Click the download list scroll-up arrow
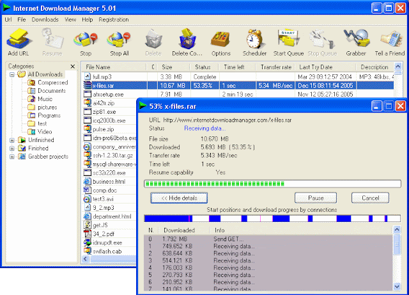This screenshot has width=409, height=295. [x=397, y=67]
